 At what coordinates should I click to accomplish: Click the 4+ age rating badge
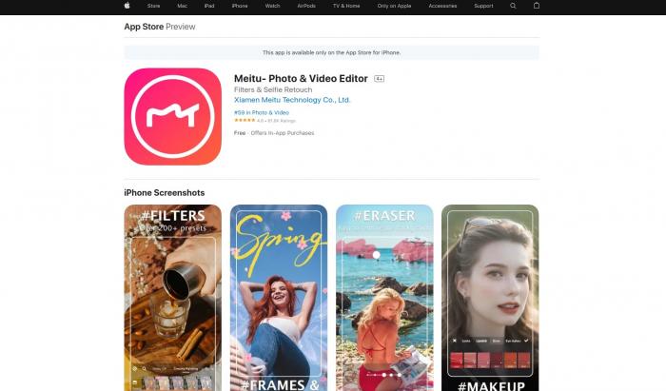pyautogui.click(x=379, y=79)
